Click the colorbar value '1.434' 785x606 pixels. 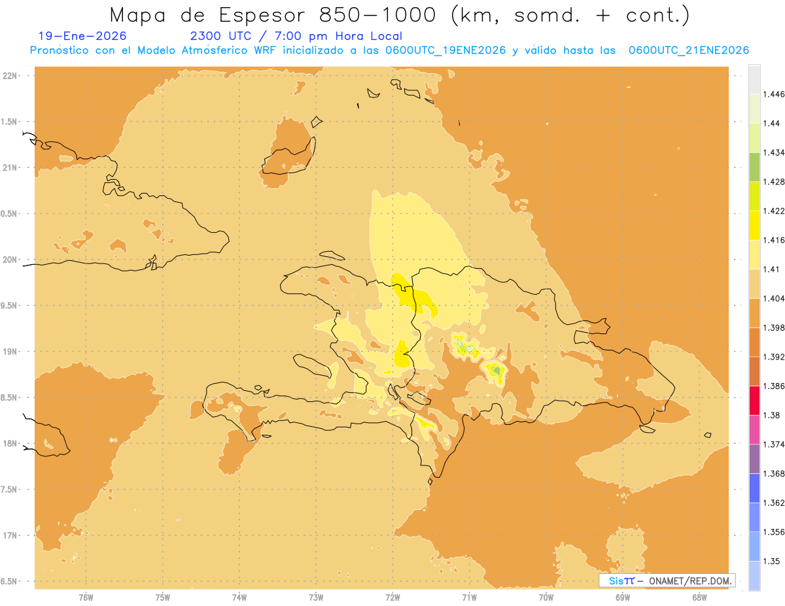(774, 152)
